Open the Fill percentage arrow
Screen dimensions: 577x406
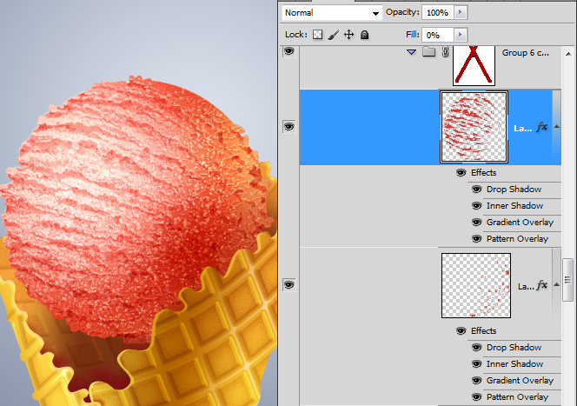pyautogui.click(x=461, y=35)
